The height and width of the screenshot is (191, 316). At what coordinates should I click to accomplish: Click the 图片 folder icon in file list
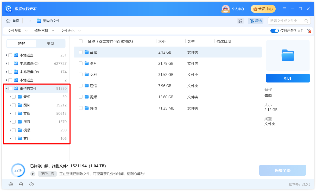[87, 63]
